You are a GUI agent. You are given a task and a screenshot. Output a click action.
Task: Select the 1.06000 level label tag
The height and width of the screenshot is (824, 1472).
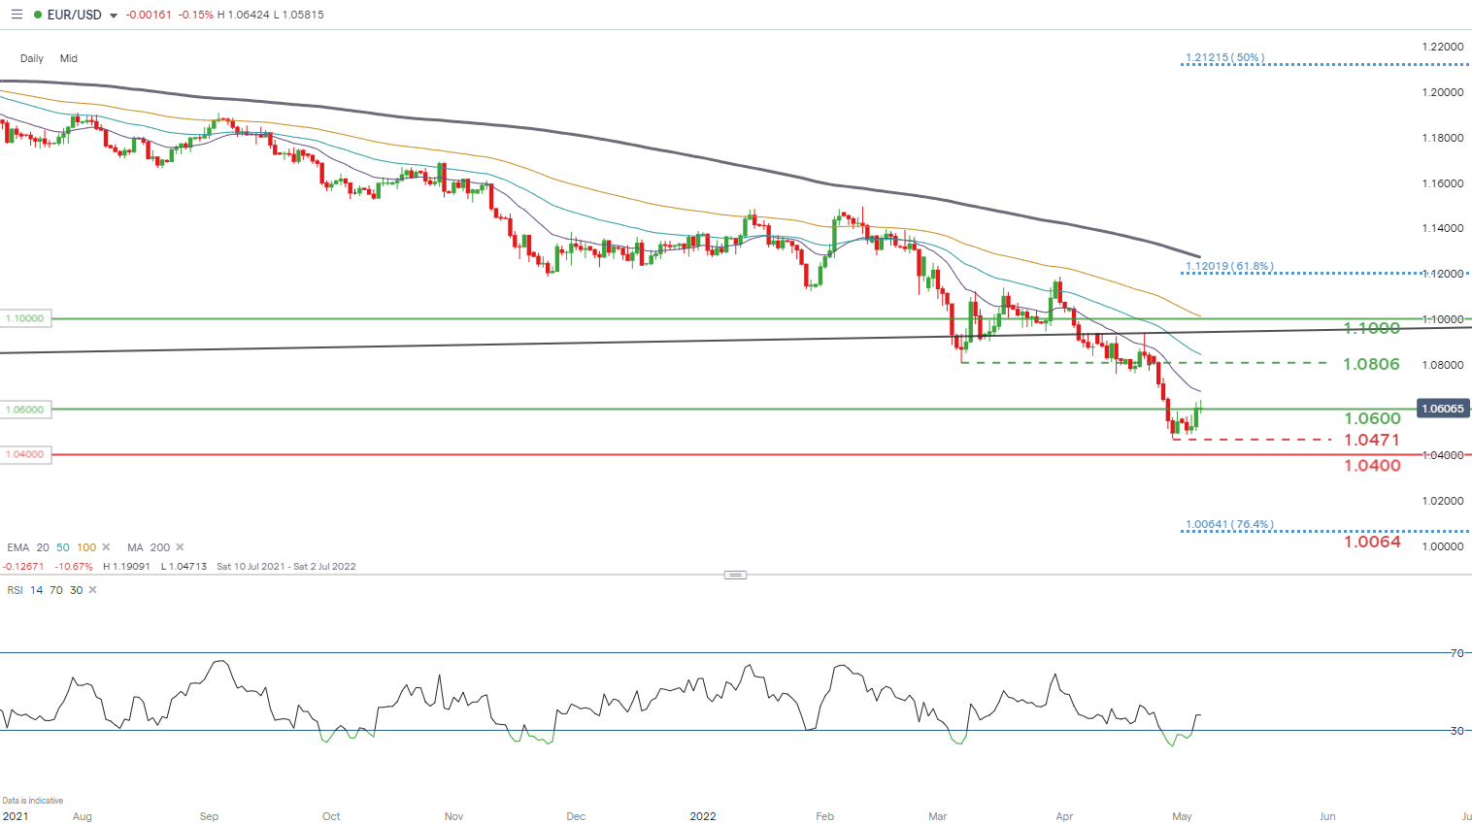25,410
